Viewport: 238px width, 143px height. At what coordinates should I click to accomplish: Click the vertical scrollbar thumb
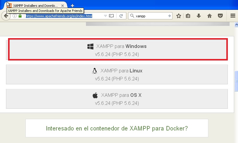(x=236, y=81)
